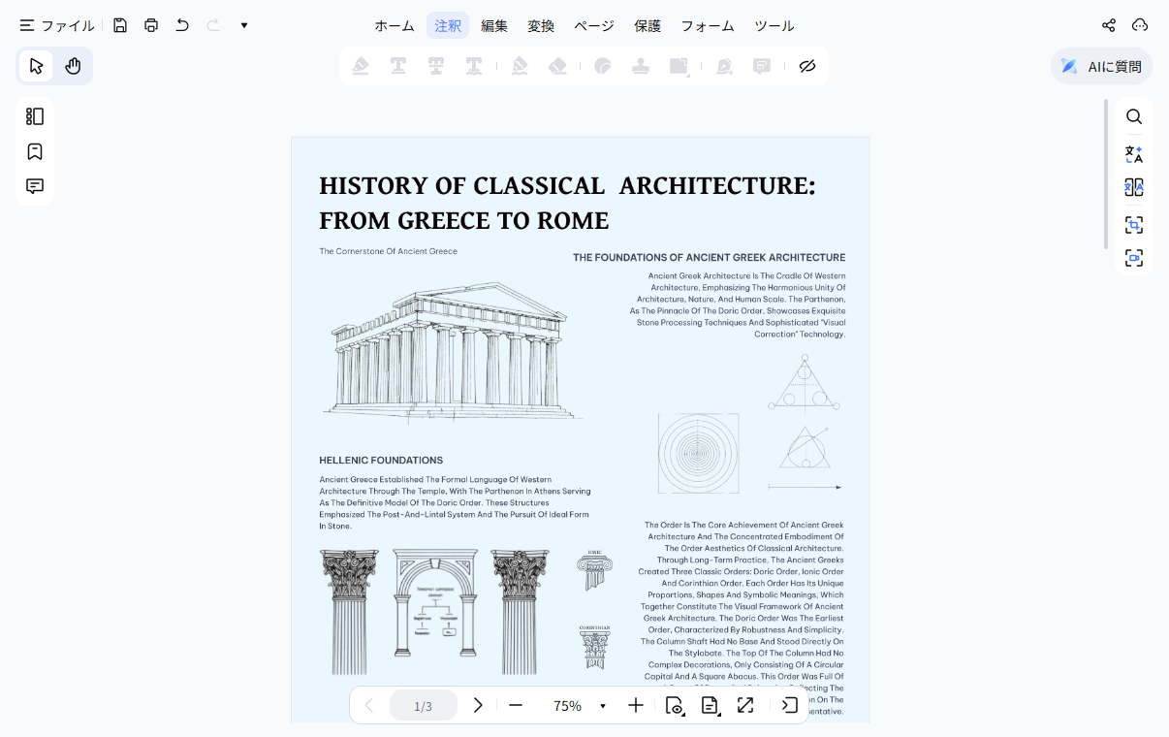Open the comments list panel

coord(35,186)
